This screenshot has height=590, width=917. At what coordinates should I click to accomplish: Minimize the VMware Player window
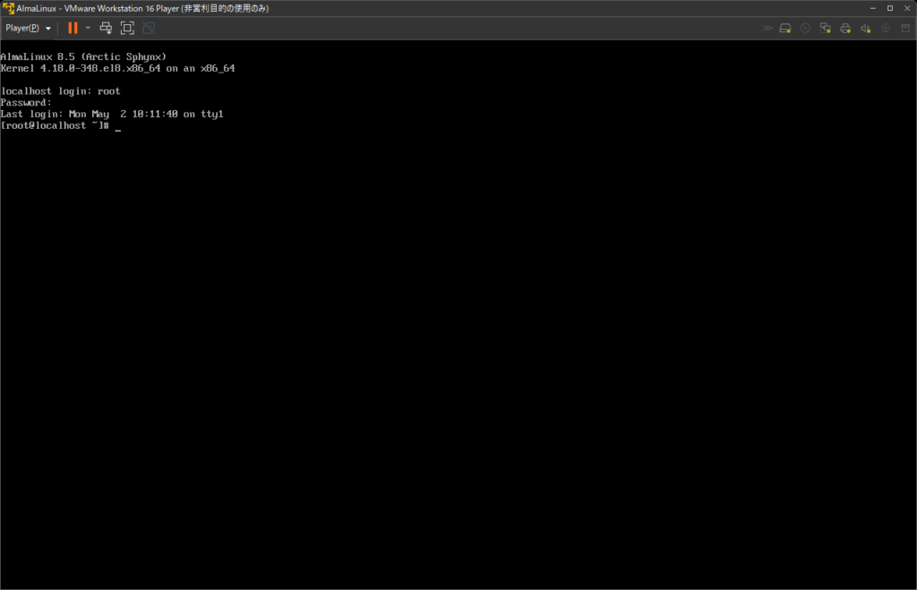click(872, 8)
